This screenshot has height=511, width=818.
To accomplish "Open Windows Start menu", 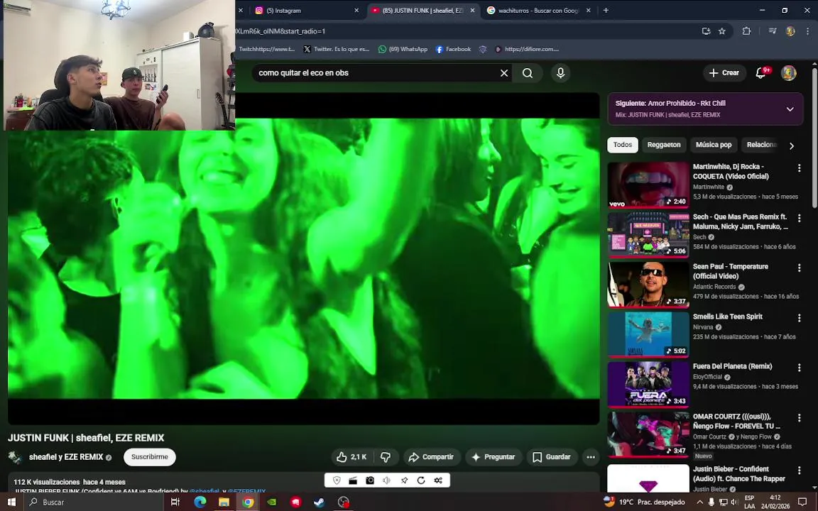I will click(11, 502).
